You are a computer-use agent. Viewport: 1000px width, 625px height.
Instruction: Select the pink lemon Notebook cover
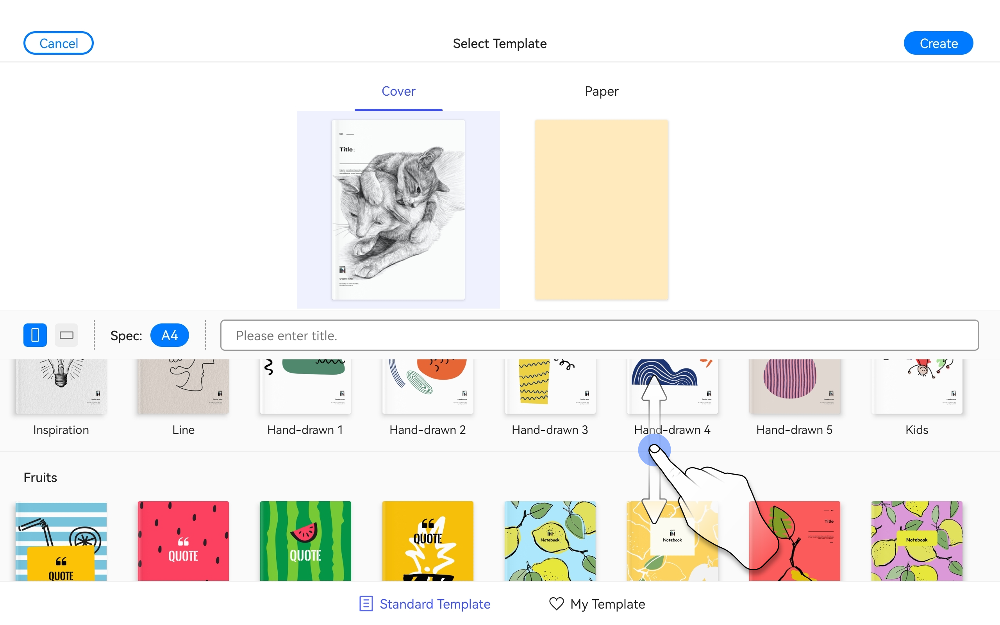(917, 541)
